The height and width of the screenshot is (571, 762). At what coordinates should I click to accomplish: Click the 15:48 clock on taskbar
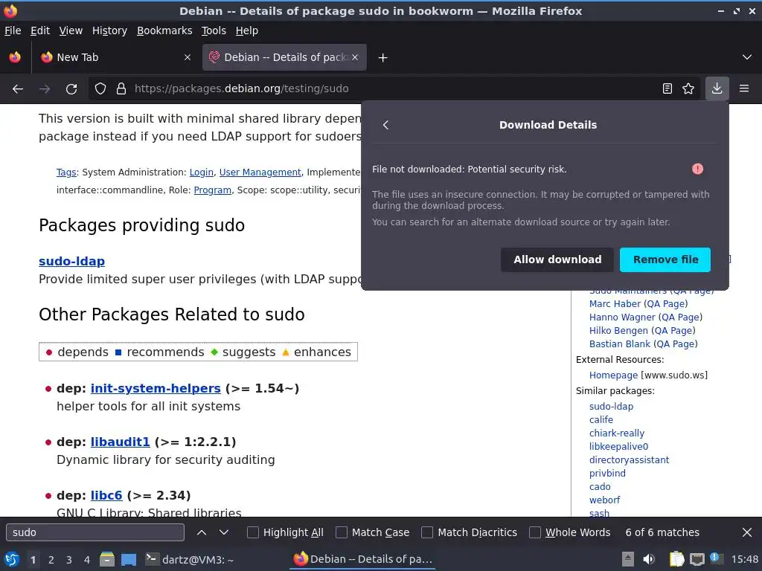click(x=744, y=559)
